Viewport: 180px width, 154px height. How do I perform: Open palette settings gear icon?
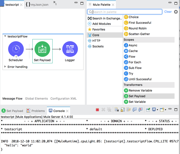176,12
